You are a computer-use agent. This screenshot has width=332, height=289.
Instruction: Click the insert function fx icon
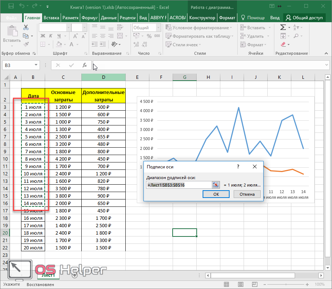click(85, 65)
